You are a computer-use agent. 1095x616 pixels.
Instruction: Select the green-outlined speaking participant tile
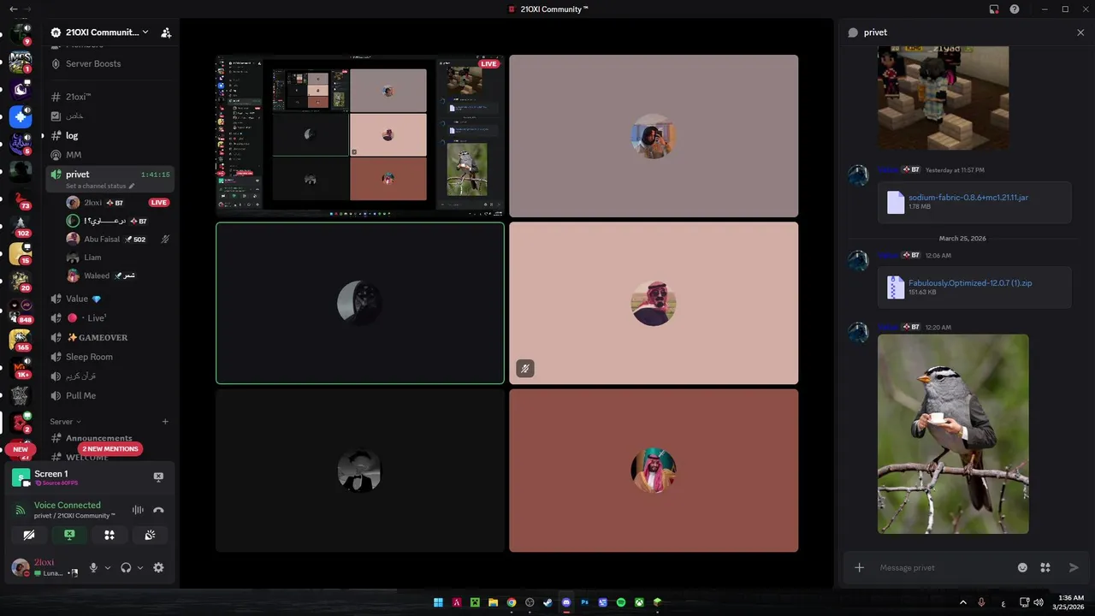(x=360, y=303)
